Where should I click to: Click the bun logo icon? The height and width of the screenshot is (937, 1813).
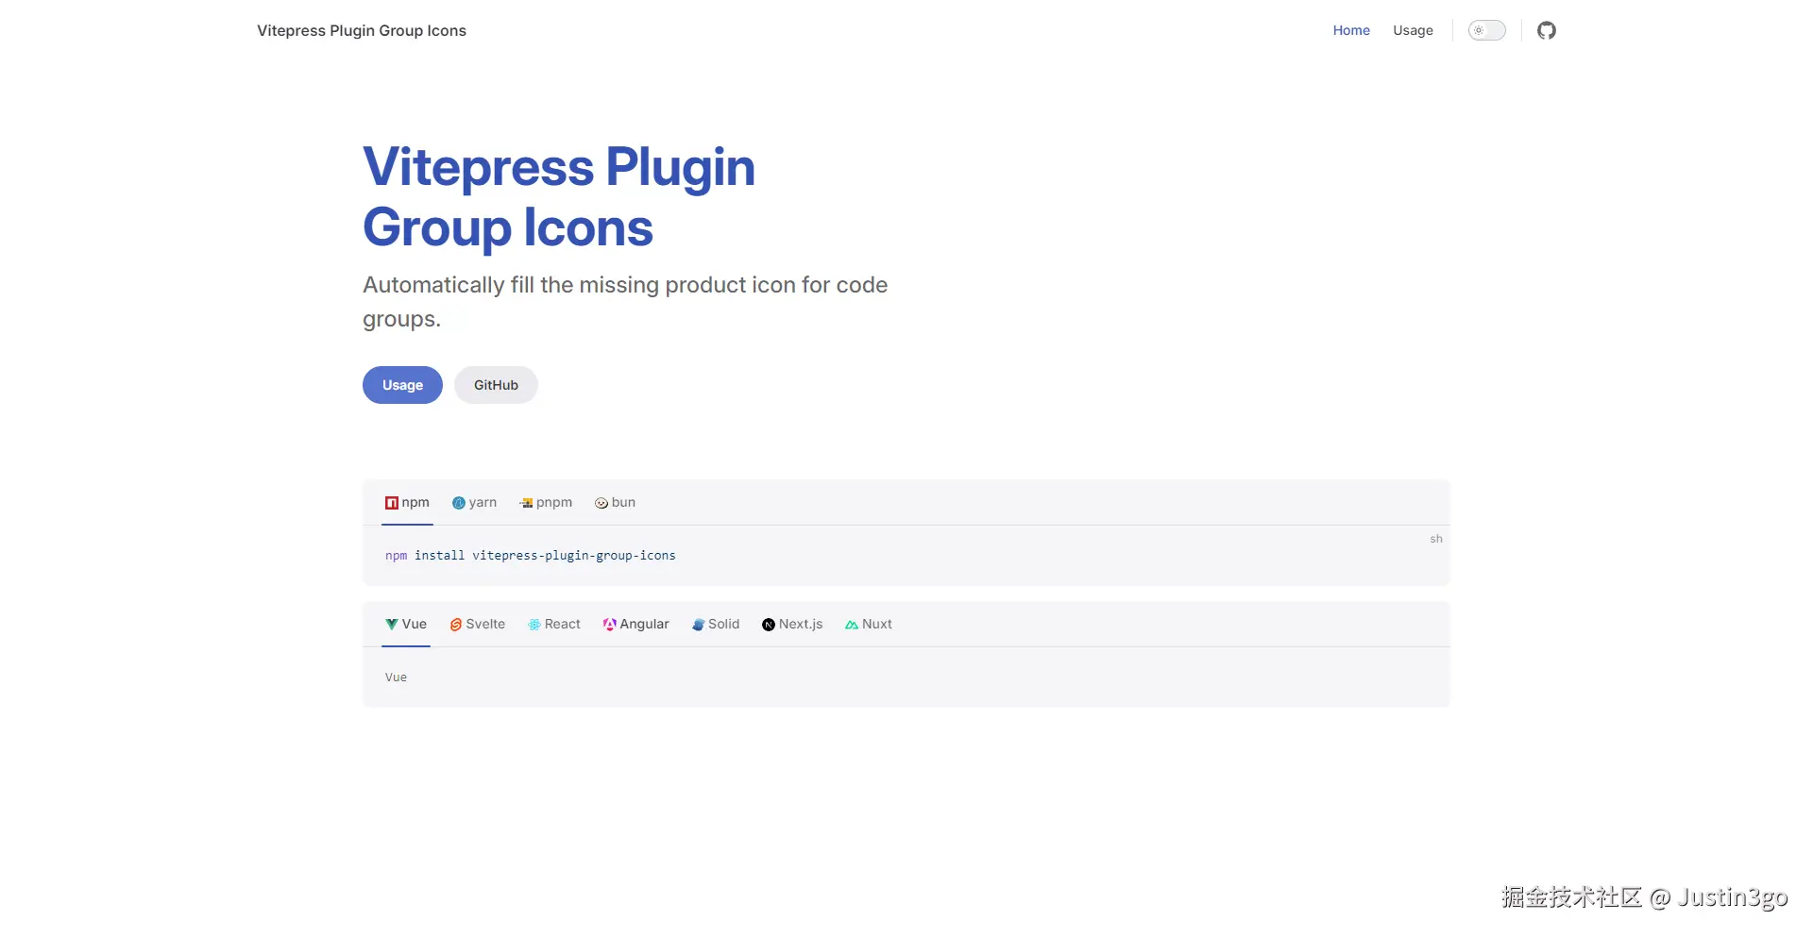pos(602,503)
